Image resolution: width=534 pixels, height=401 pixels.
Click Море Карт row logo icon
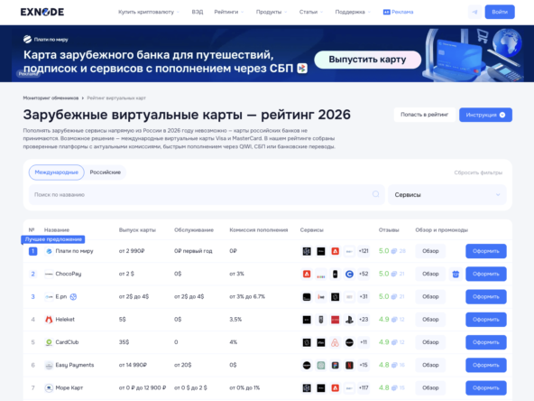49,387
